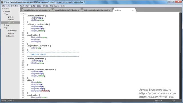Click the Sublime Text icon in title bar

point(2,2)
